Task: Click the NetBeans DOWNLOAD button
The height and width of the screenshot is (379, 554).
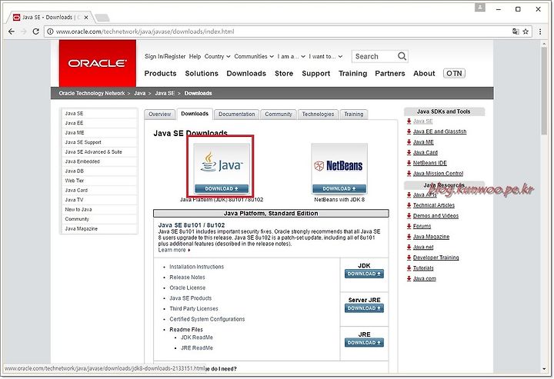Action: coord(339,189)
